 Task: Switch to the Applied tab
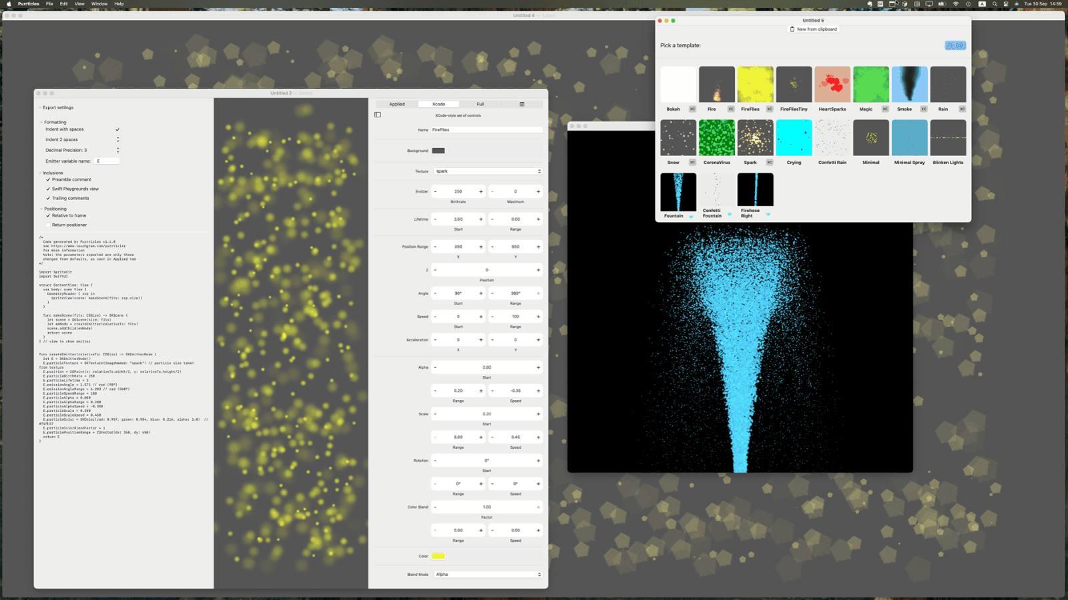[x=397, y=104]
